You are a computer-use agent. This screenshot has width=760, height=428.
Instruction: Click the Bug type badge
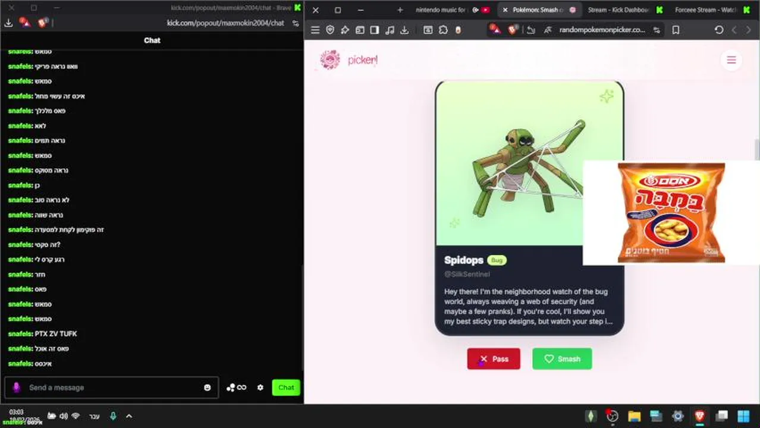497,260
